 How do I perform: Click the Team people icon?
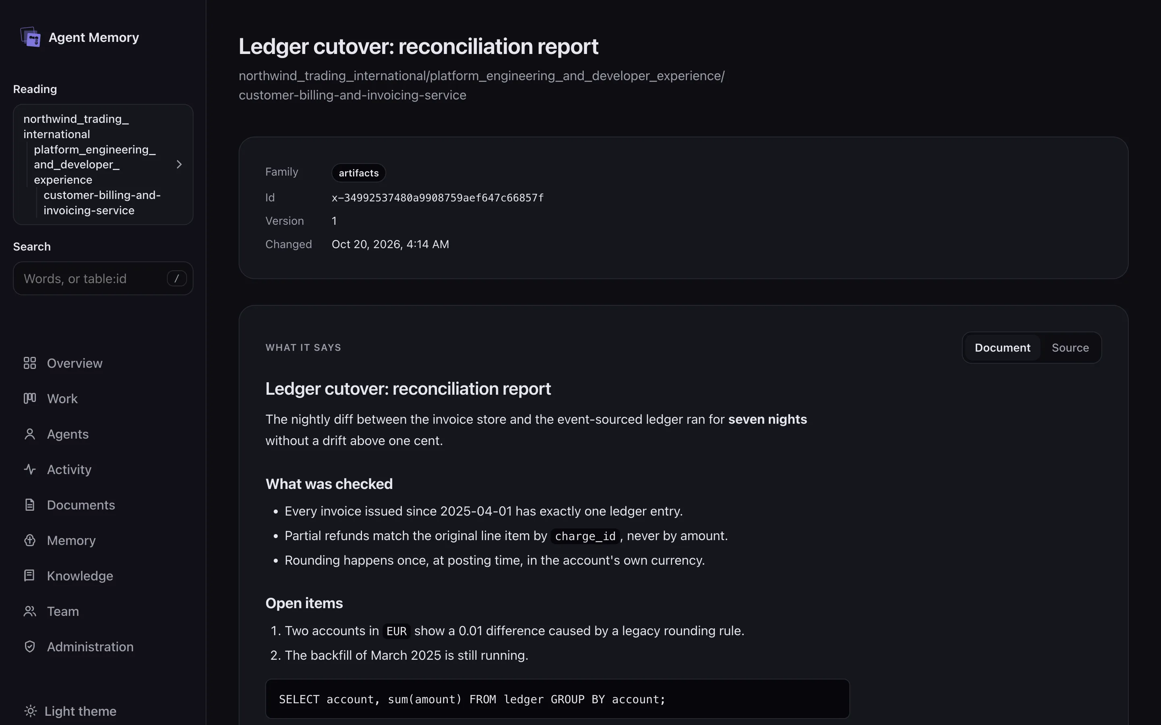coord(30,611)
